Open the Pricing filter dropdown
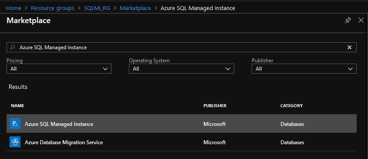The width and height of the screenshot is (368, 159). pyautogui.click(x=59, y=68)
